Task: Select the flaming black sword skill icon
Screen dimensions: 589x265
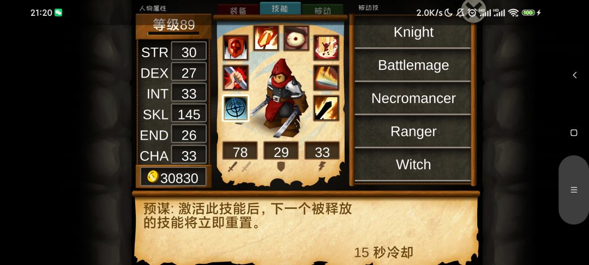Action: (326, 108)
